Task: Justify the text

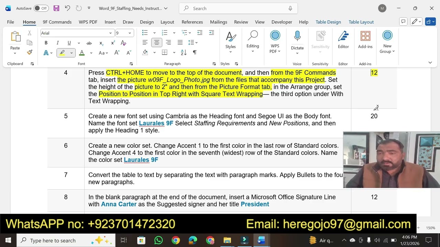Action: 180,43
